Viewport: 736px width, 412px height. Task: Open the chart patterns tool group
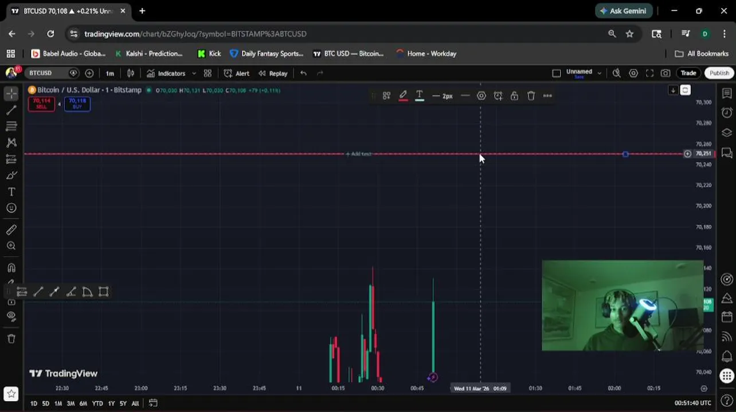click(11, 142)
